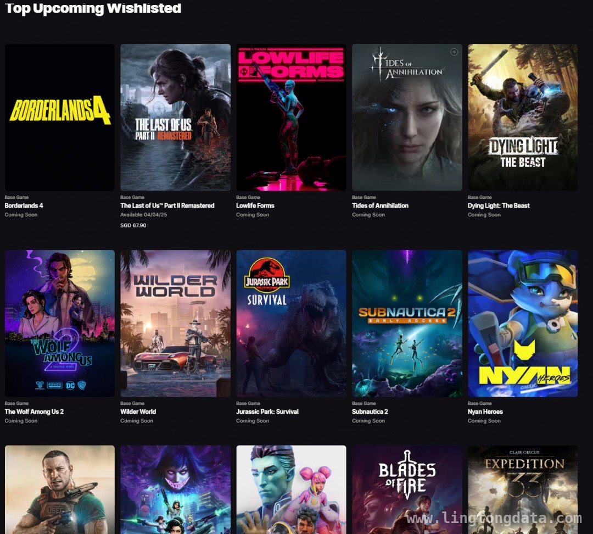Click the Jurassic Park: Survival title
Screen dimensions: 593x534
click(x=267, y=411)
